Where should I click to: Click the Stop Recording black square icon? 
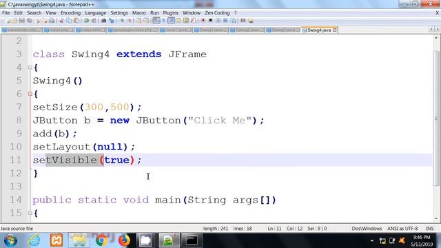coord(210,21)
